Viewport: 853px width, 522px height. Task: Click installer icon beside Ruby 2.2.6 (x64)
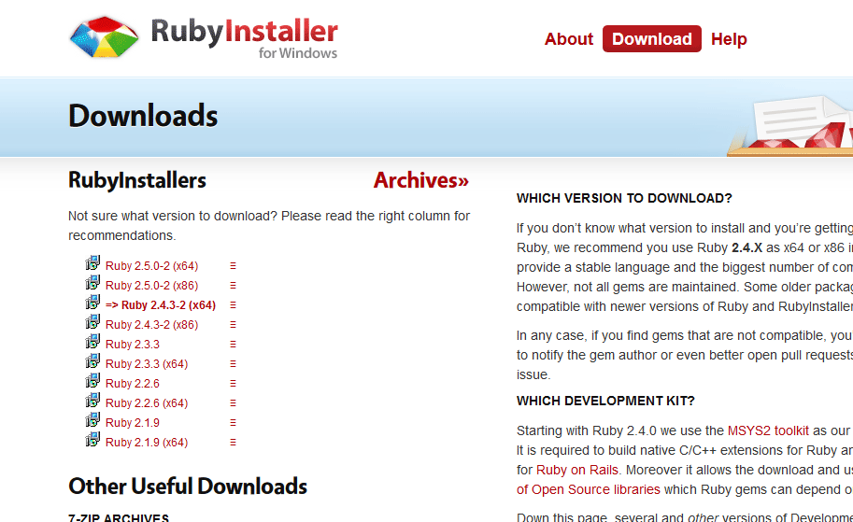[x=92, y=401]
